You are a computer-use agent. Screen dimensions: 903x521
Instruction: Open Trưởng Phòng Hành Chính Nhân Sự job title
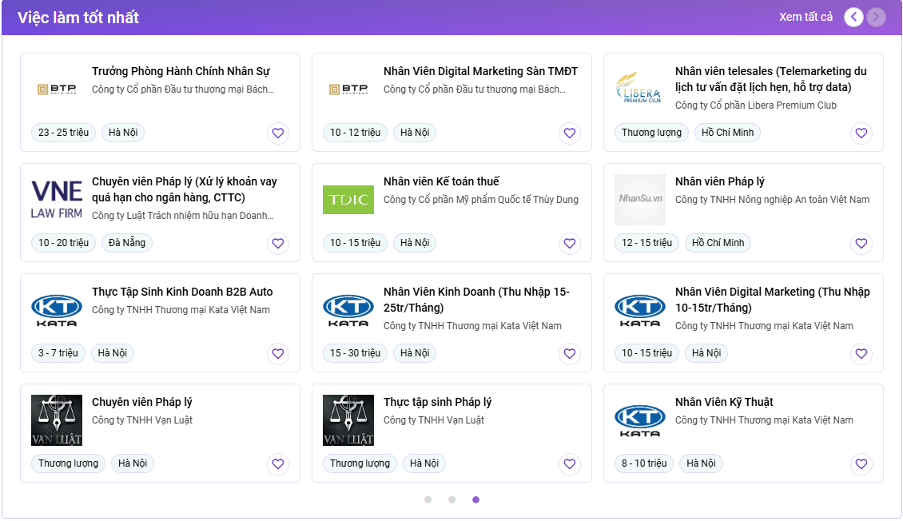pyautogui.click(x=181, y=71)
